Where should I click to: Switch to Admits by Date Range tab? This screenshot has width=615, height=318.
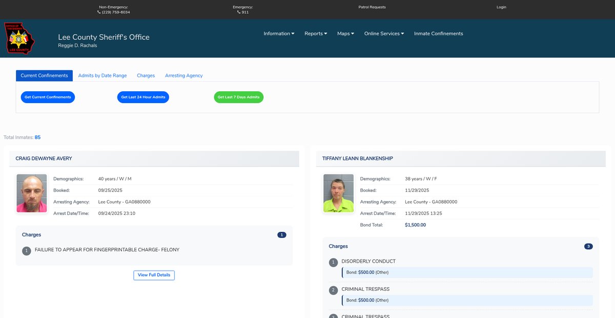point(102,75)
